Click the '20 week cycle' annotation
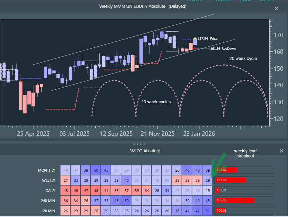Viewport: 288px width, 217px height. [243, 59]
